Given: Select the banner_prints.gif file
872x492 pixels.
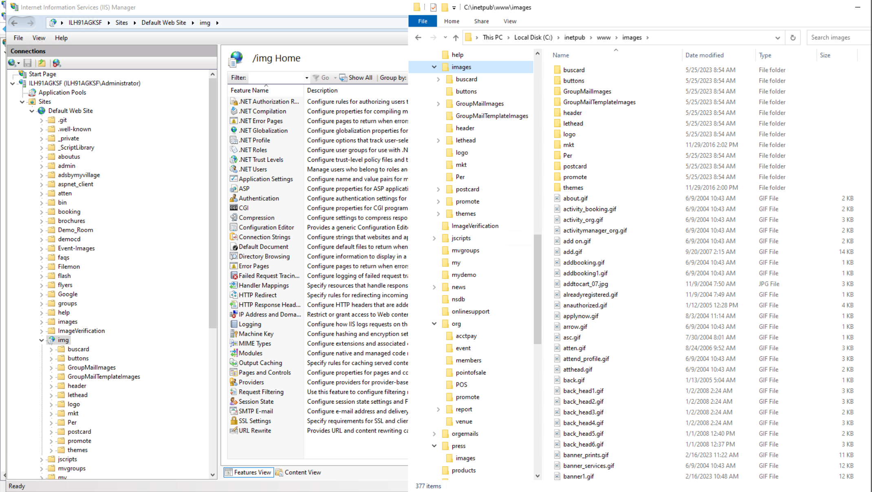Looking at the screenshot, I should (586, 455).
